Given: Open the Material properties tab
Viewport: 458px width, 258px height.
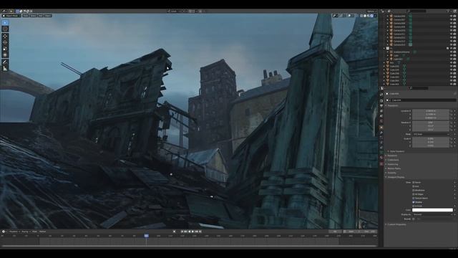Looking at the screenshot, I should pyautogui.click(x=381, y=158).
